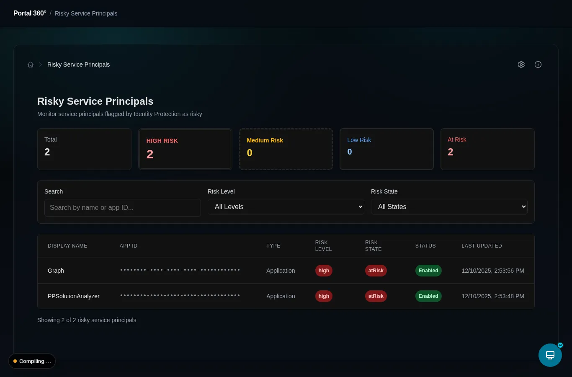
Task: Select the Low Risk stat card
Action: pyautogui.click(x=386, y=149)
